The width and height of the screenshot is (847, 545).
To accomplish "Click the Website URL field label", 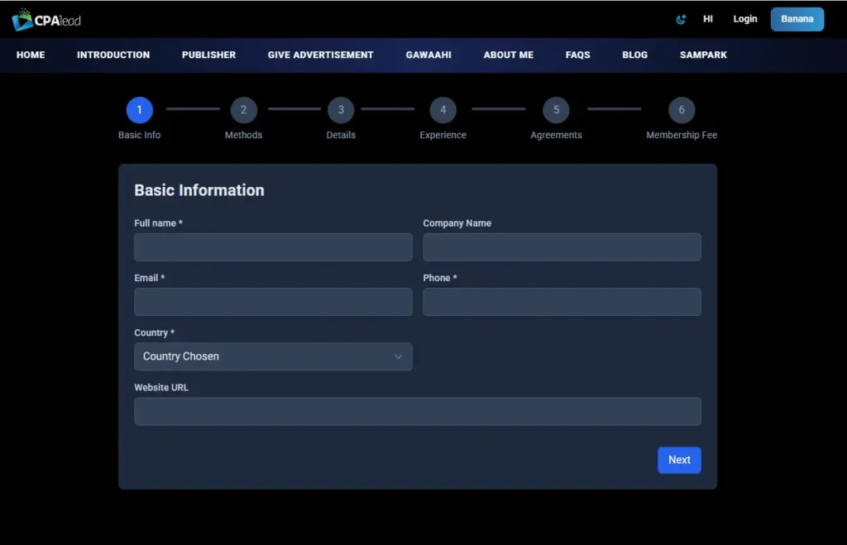I will pos(161,387).
